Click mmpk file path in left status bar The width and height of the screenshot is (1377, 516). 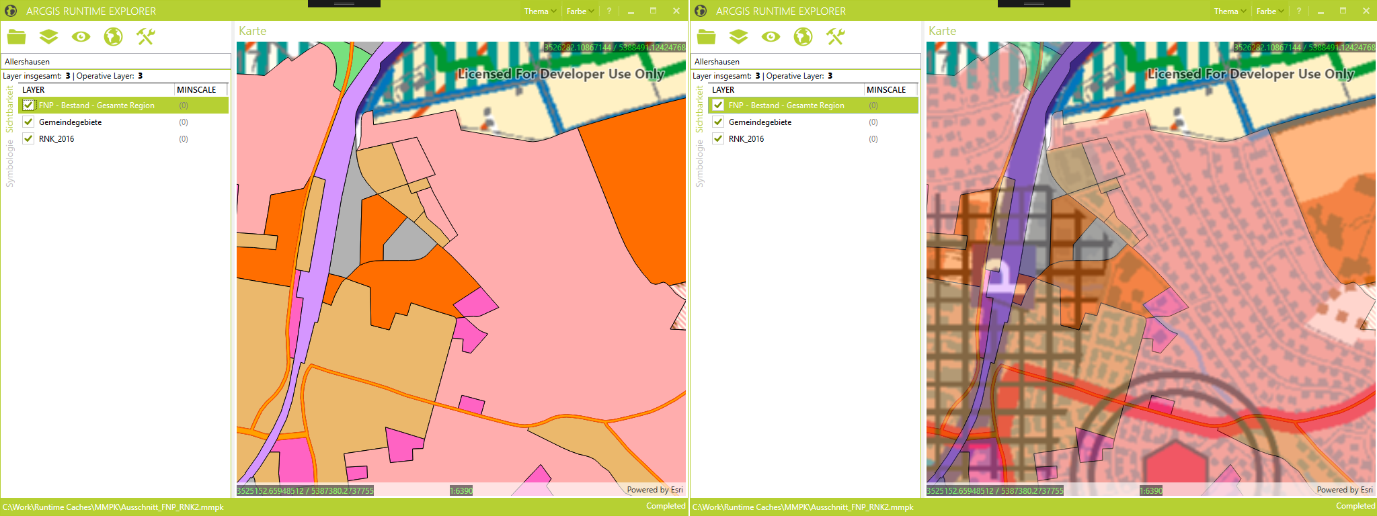point(113,507)
